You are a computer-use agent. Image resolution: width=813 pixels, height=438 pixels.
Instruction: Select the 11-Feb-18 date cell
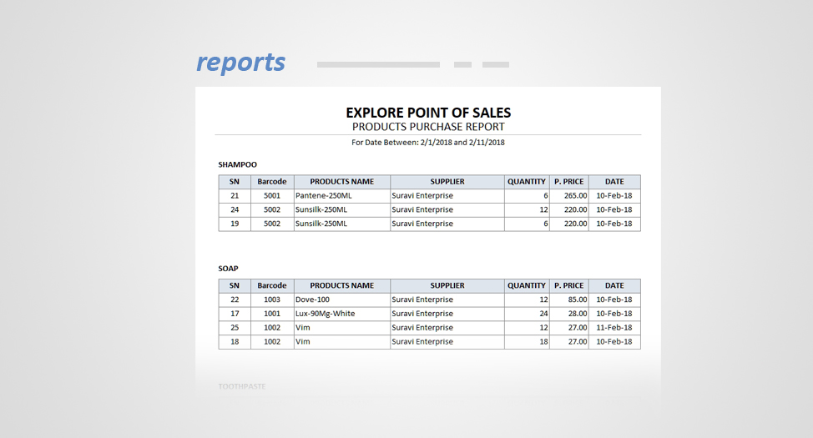point(615,328)
